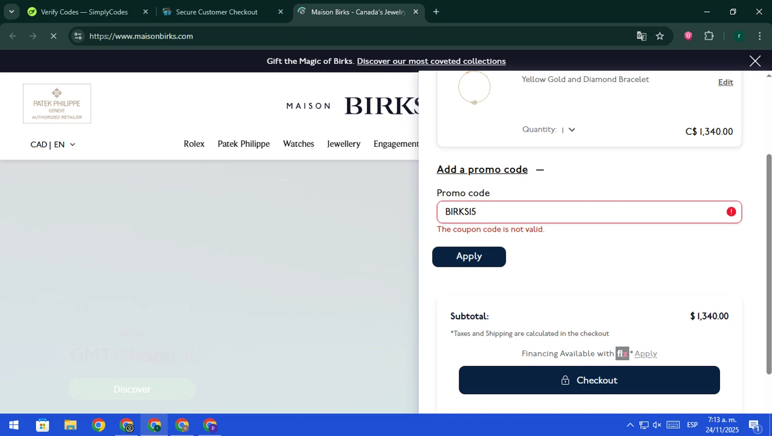Open the Chrome profile avatar
This screenshot has width=772, height=436.
(739, 36)
